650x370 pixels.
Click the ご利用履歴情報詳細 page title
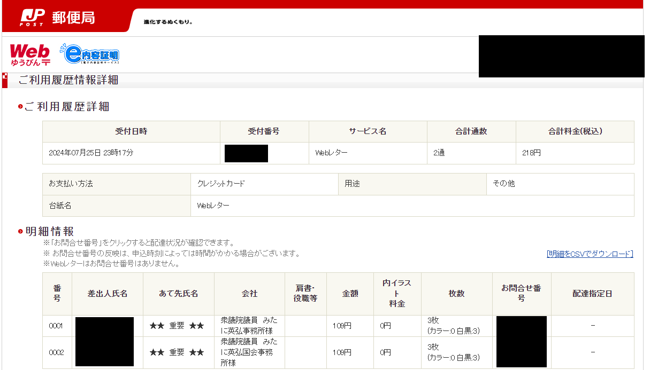[68, 81]
